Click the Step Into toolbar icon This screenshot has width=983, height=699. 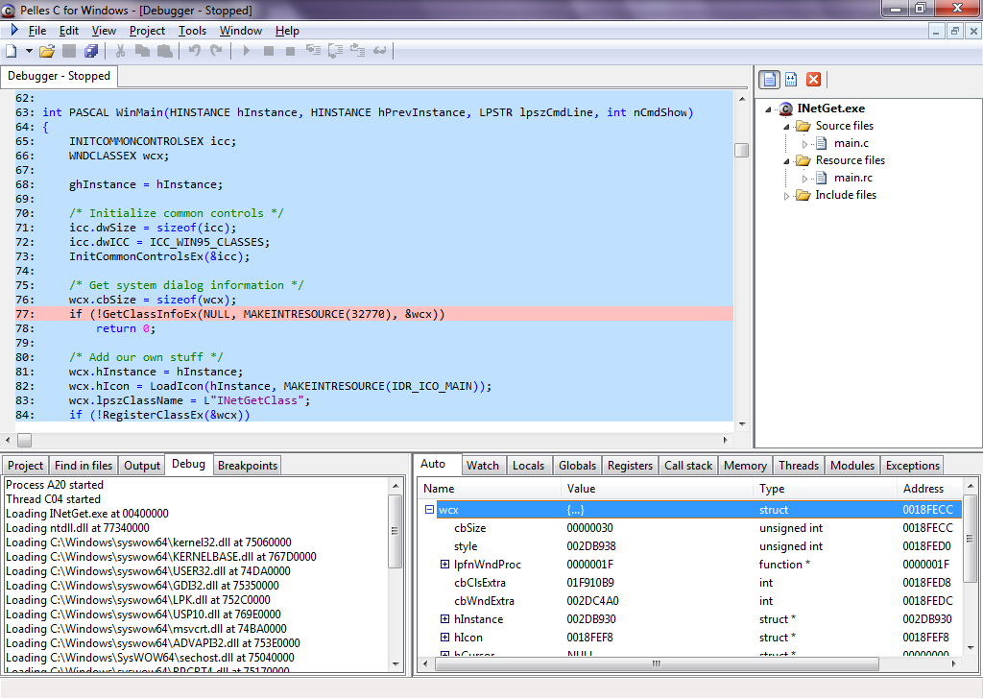(312, 51)
